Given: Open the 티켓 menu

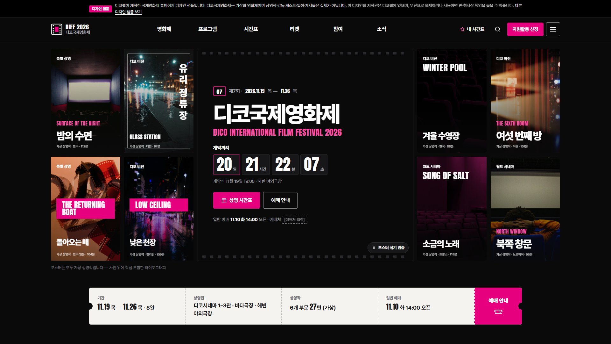Looking at the screenshot, I should coord(295,29).
